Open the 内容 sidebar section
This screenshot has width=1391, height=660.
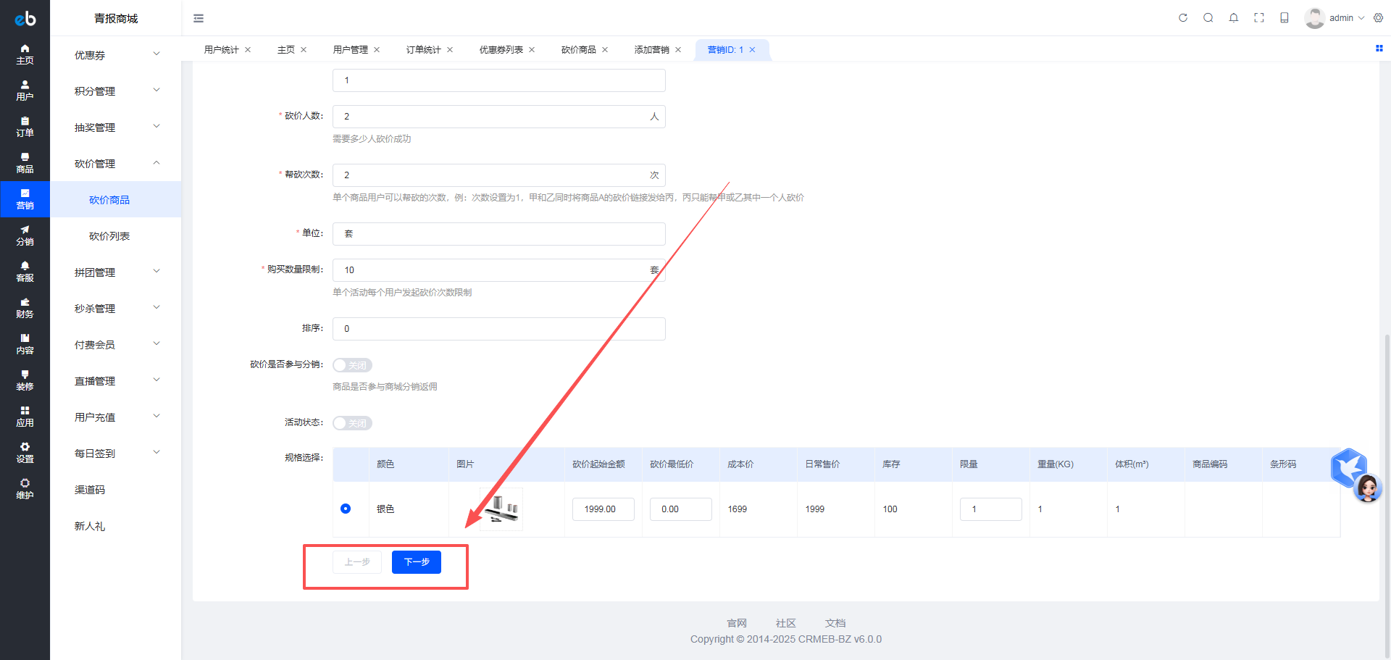click(25, 344)
